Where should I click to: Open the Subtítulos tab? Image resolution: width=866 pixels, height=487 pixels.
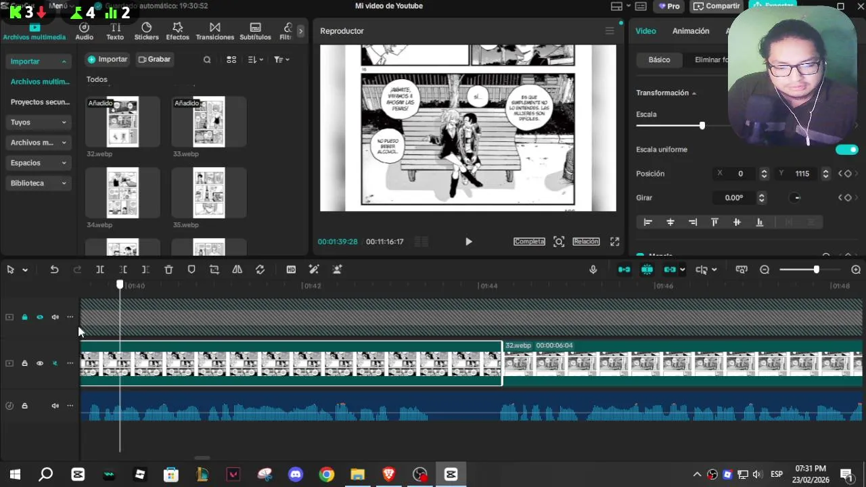pyautogui.click(x=255, y=31)
